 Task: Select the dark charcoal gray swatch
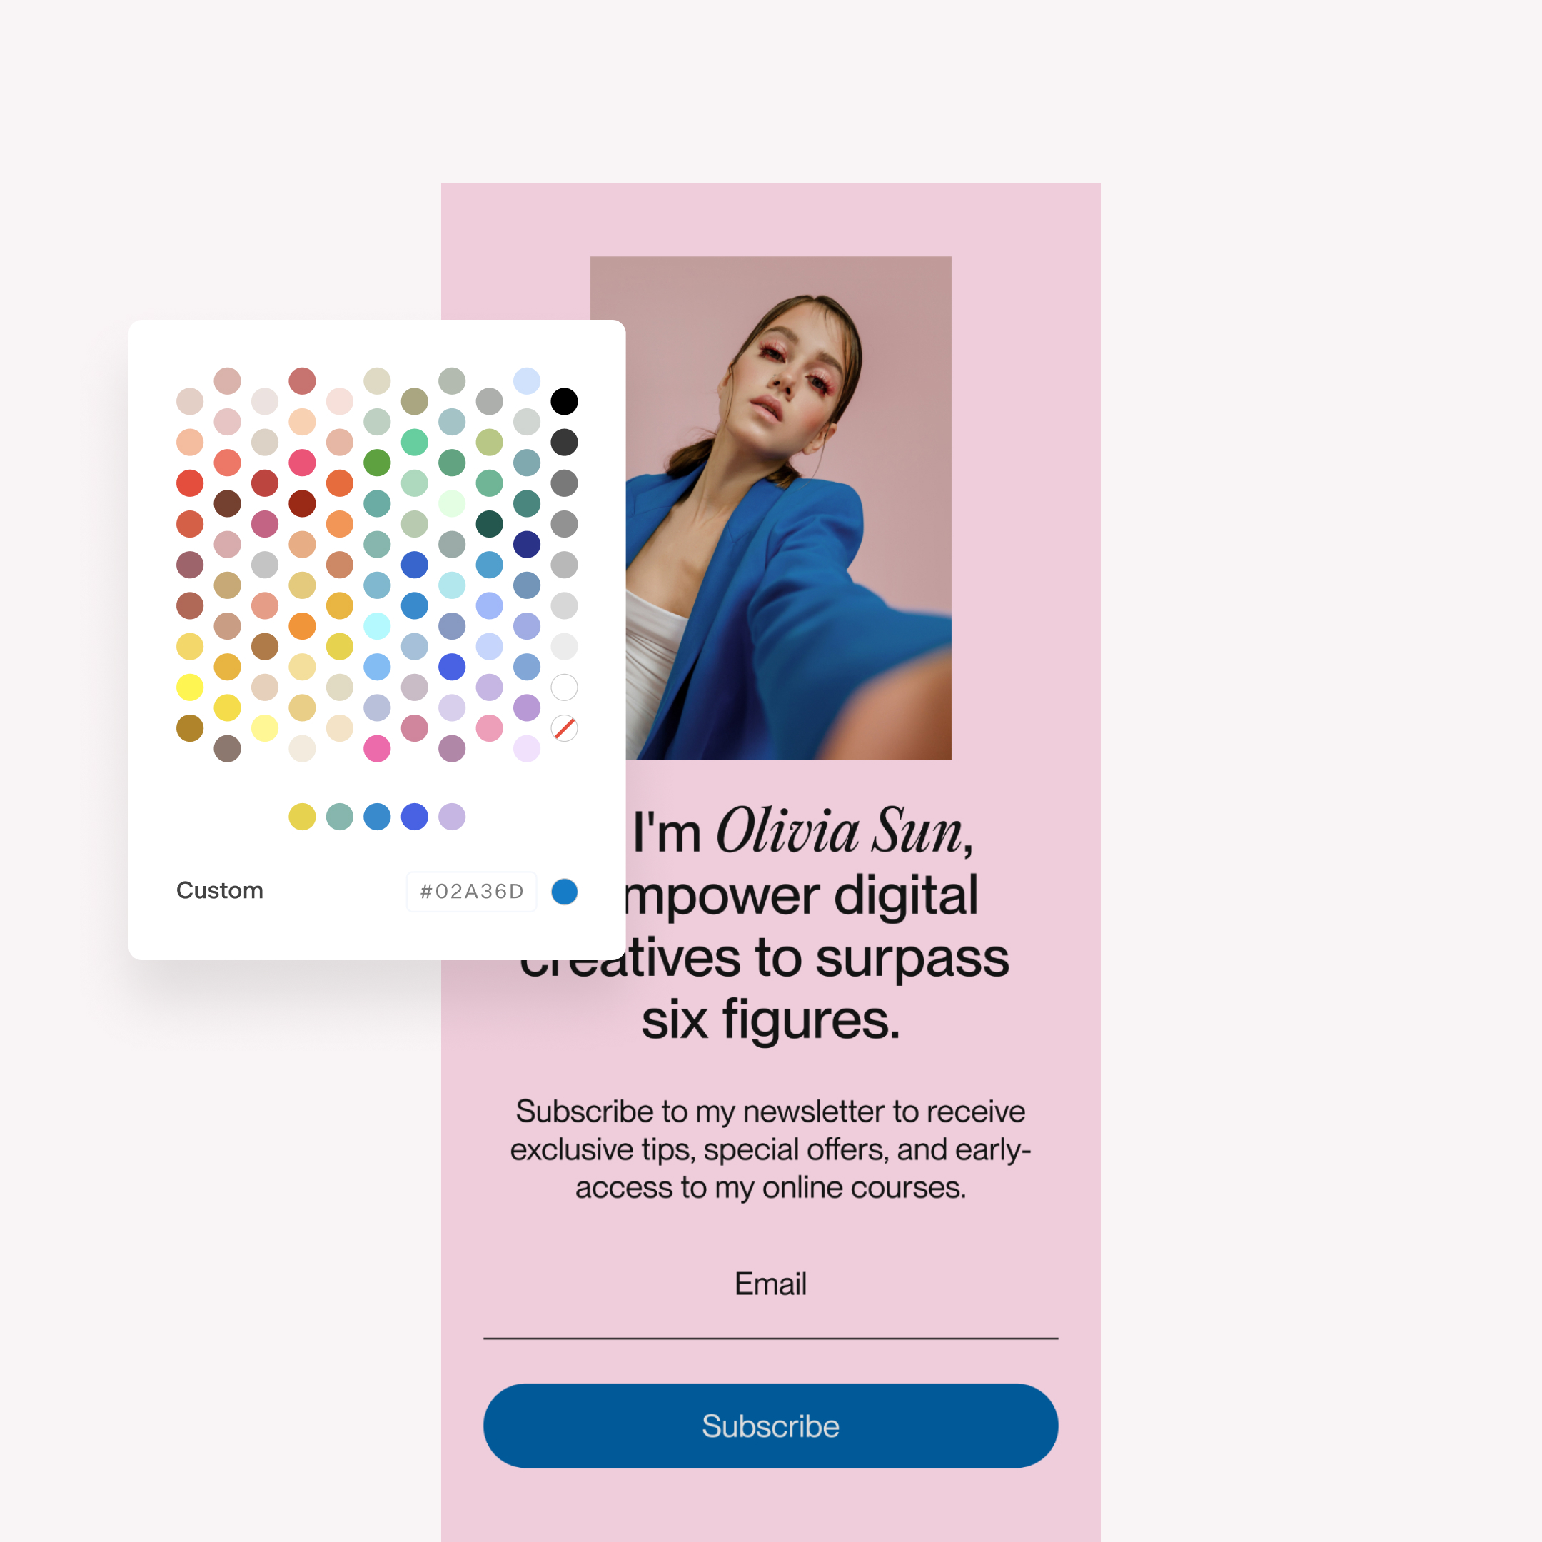pyautogui.click(x=564, y=442)
